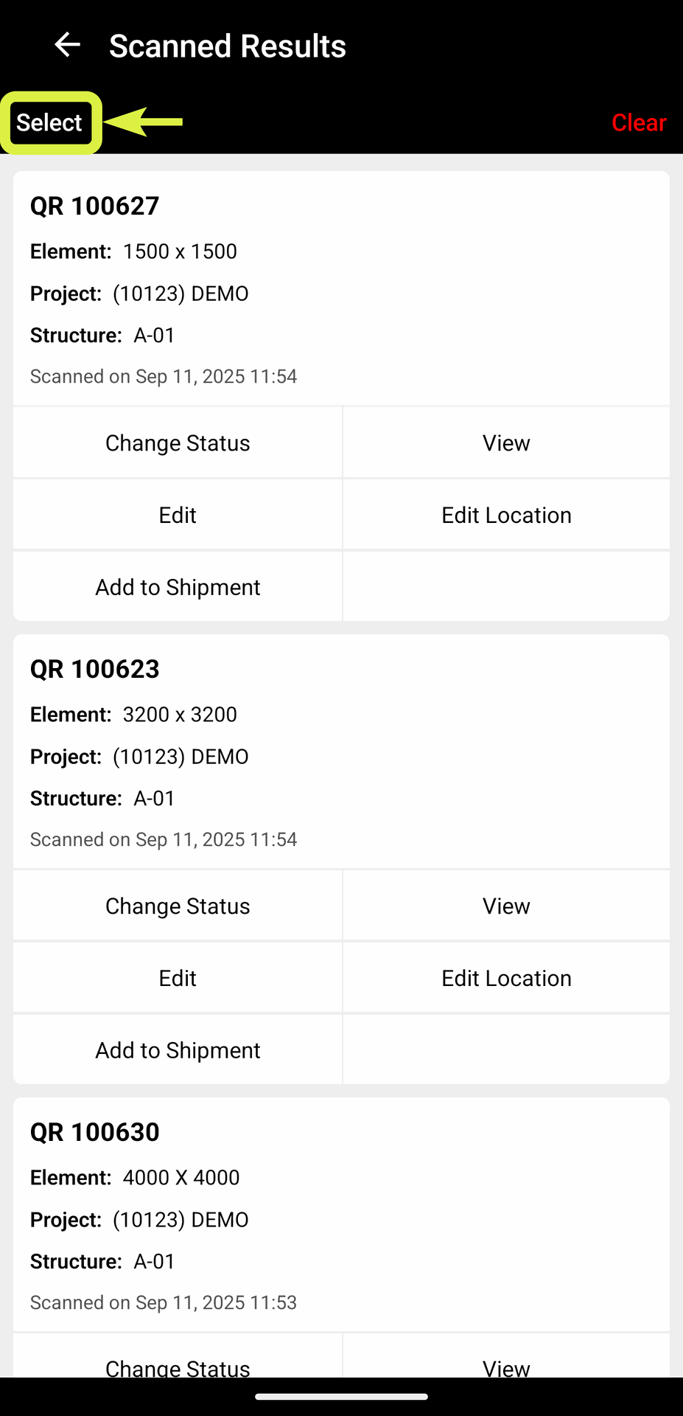Tap the back arrow icon
The image size is (683, 1416).
pos(67,45)
